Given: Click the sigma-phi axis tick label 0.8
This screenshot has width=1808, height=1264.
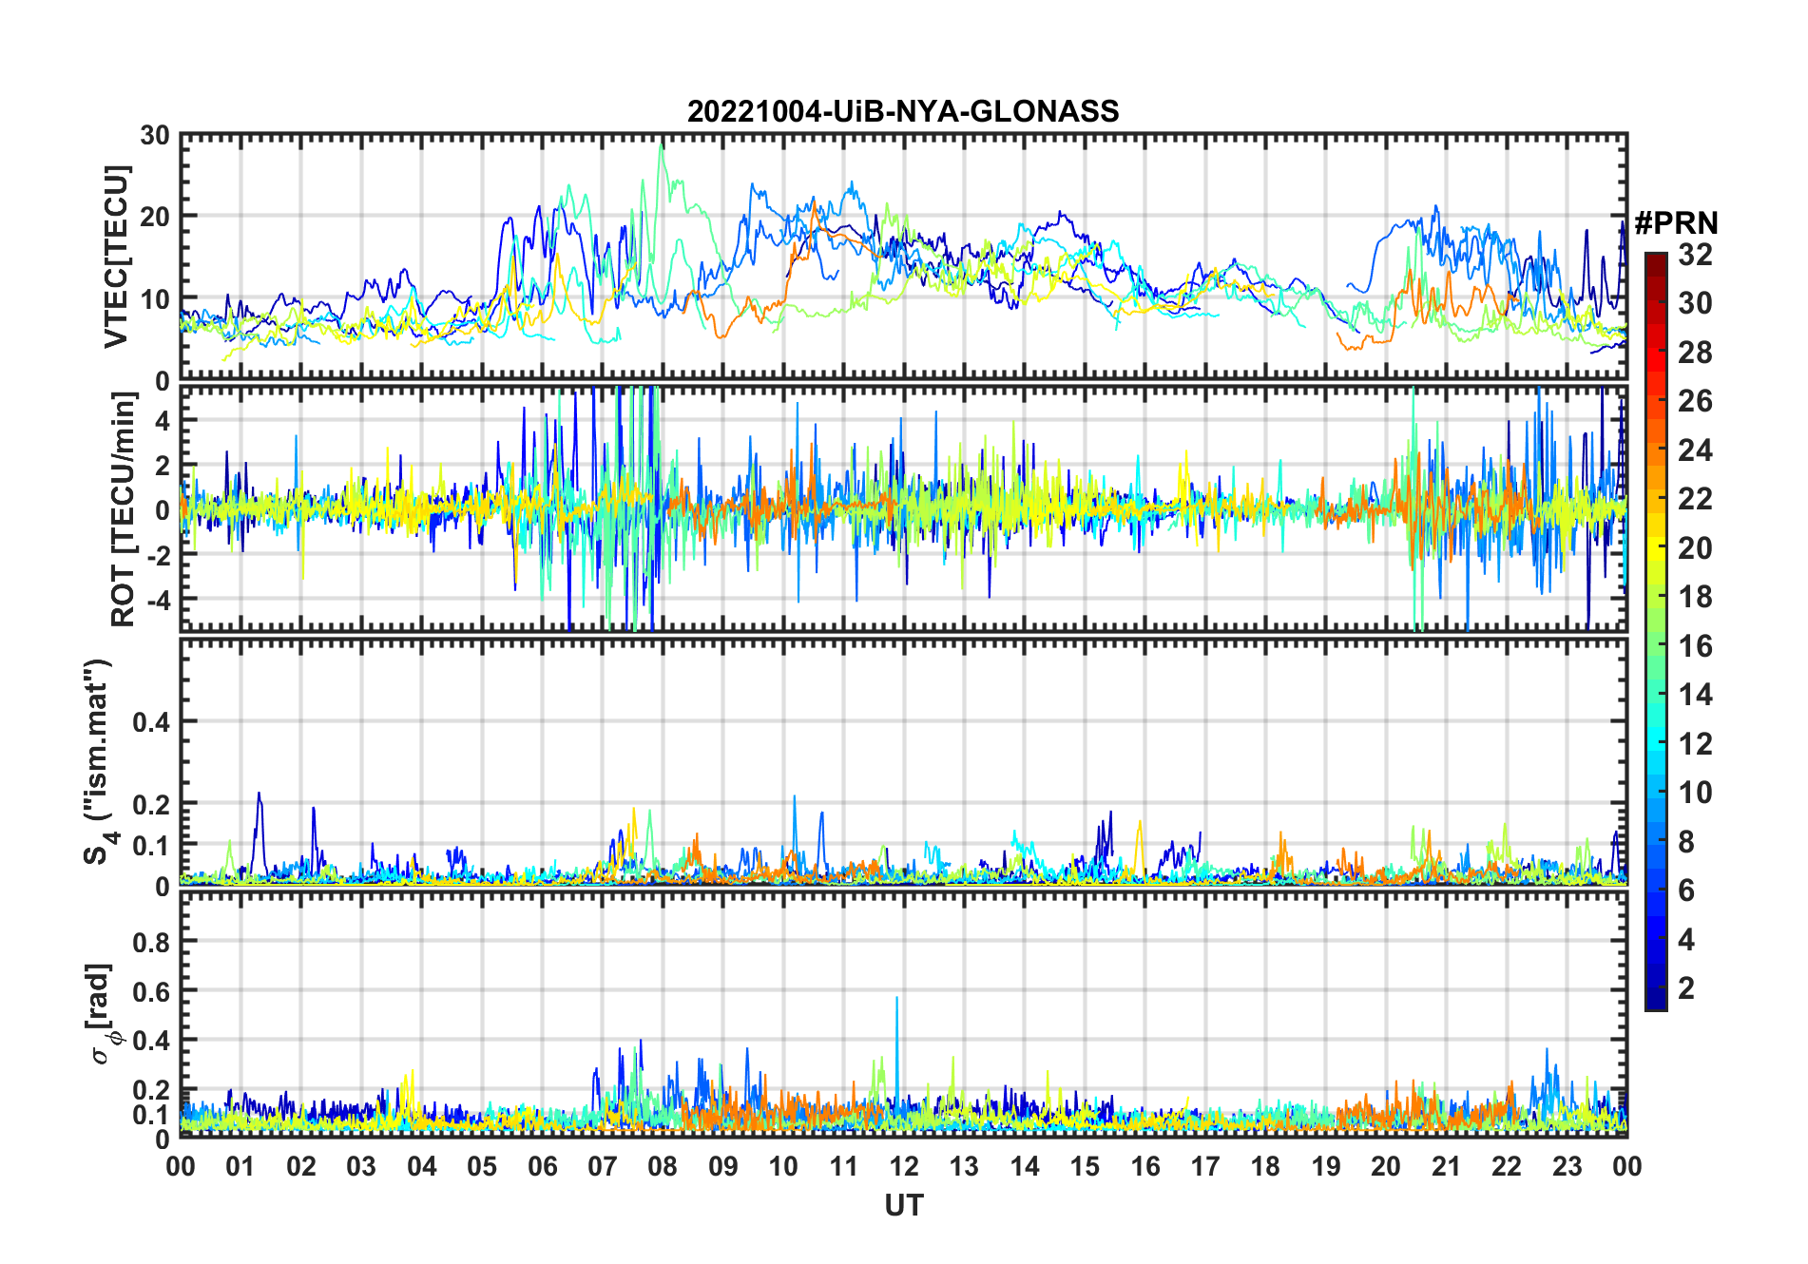Looking at the screenshot, I should pyautogui.click(x=151, y=942).
